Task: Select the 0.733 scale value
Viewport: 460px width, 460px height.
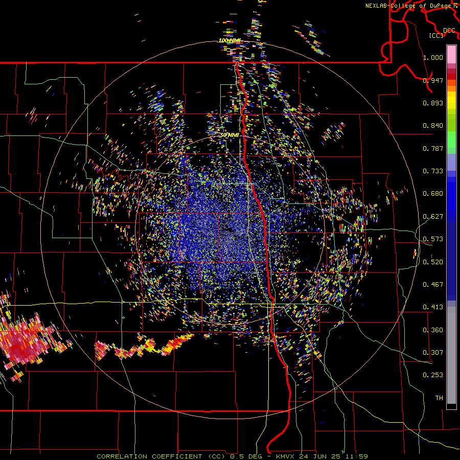Action: coord(433,171)
